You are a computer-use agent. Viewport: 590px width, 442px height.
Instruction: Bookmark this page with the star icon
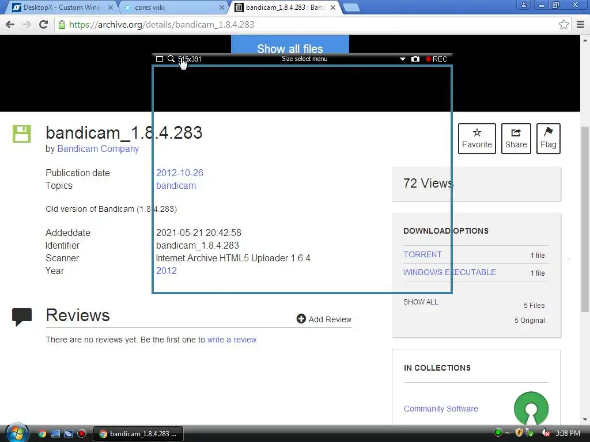click(x=563, y=24)
